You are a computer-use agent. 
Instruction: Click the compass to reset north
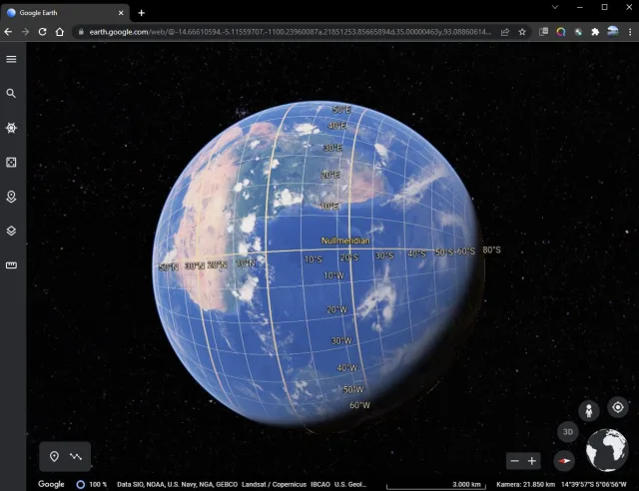[565, 461]
